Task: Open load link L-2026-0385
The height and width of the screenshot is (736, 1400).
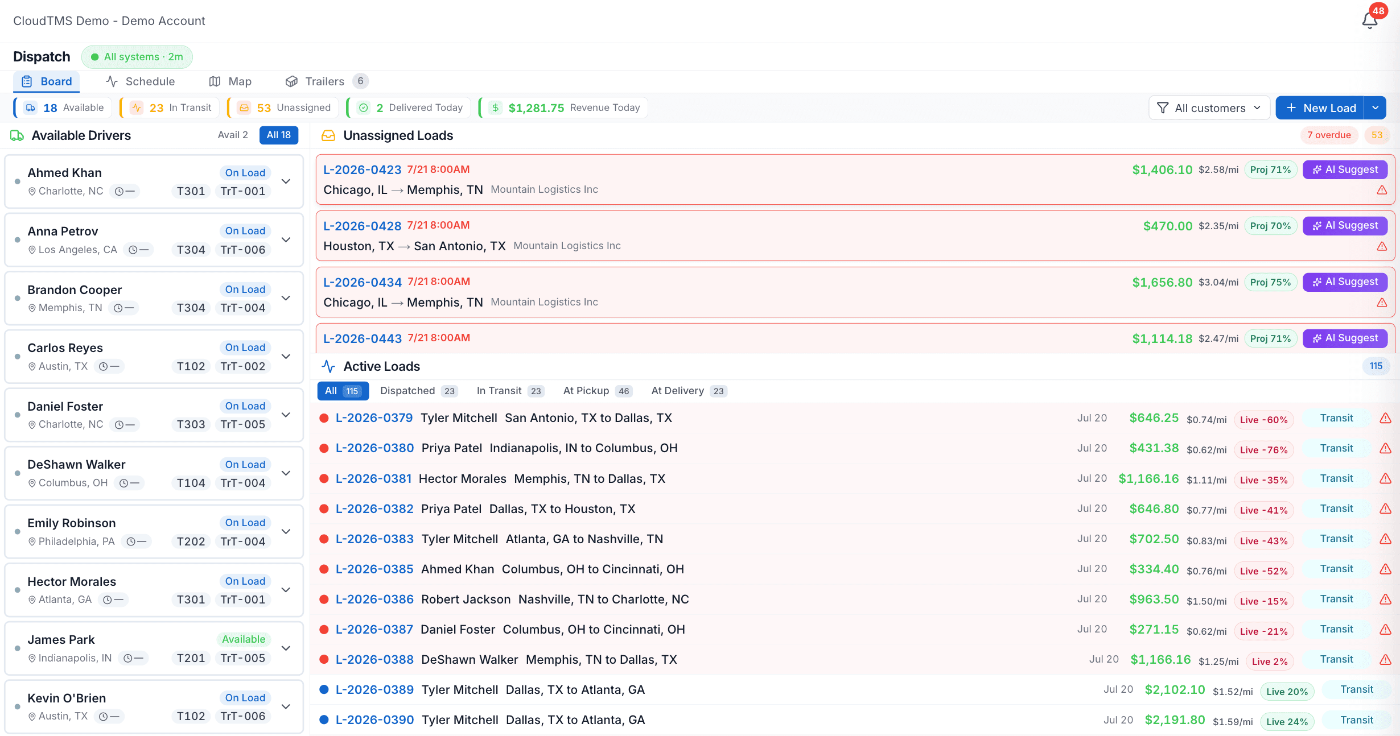Action: (x=374, y=569)
